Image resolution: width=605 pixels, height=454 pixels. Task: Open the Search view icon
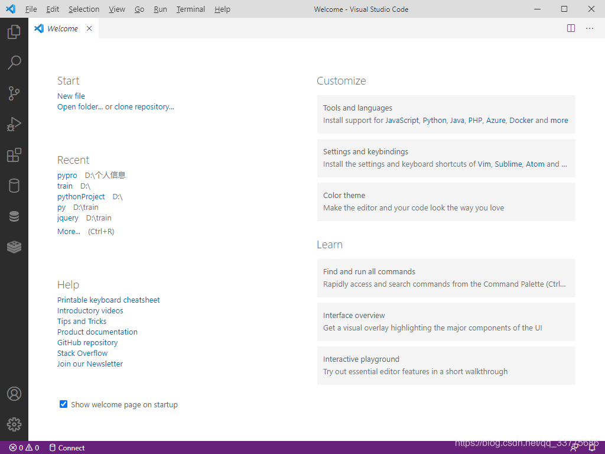click(x=14, y=63)
